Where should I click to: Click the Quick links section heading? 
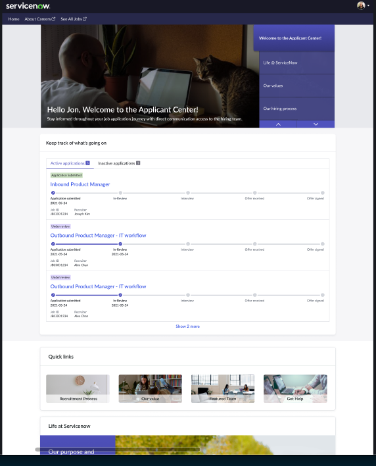61,357
